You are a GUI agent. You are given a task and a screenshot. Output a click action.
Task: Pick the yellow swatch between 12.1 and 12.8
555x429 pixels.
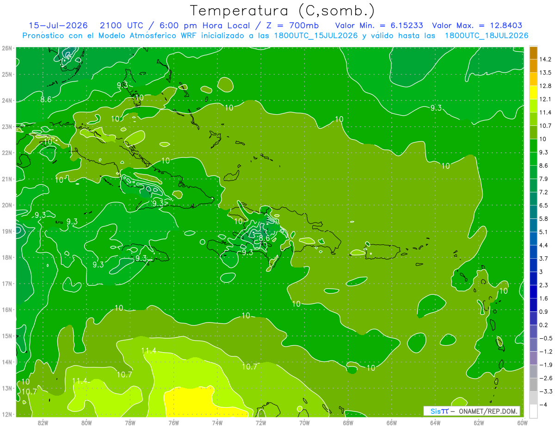coord(533,93)
